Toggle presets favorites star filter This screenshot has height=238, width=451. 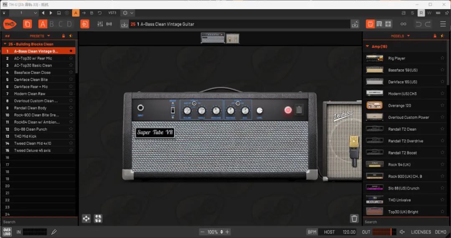(71, 36)
